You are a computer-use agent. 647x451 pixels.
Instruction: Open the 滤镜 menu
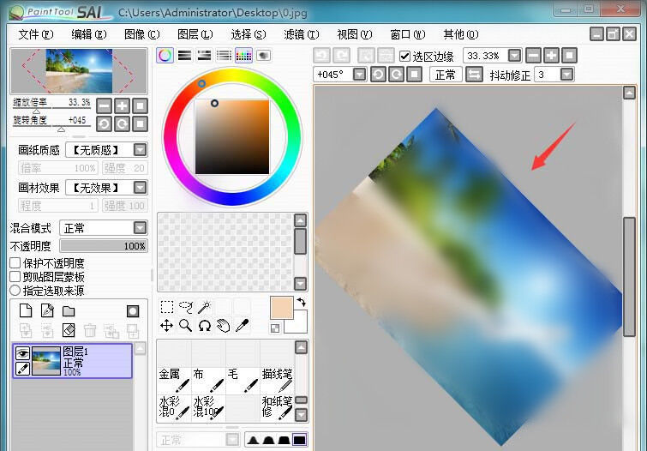click(x=301, y=34)
